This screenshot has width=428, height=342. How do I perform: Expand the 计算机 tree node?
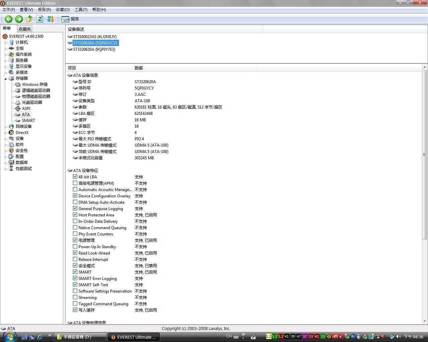pos(6,43)
